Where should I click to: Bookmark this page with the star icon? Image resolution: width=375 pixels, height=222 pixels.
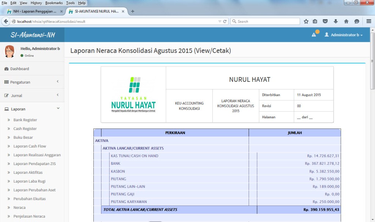click(x=306, y=22)
